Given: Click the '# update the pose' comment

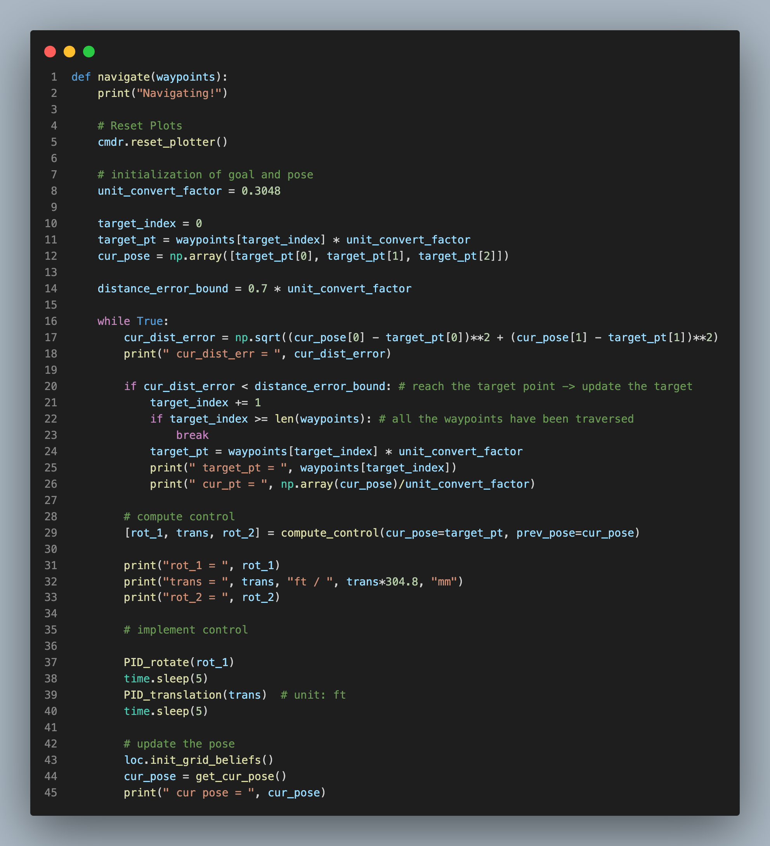Looking at the screenshot, I should (179, 744).
